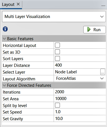Viewport: 107px width, 127px height.
Task: Enable Set as 3D checkbox
Action: (57, 52)
